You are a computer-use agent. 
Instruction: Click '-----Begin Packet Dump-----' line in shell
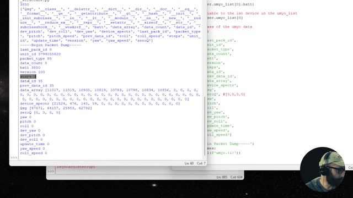(x=50, y=45)
